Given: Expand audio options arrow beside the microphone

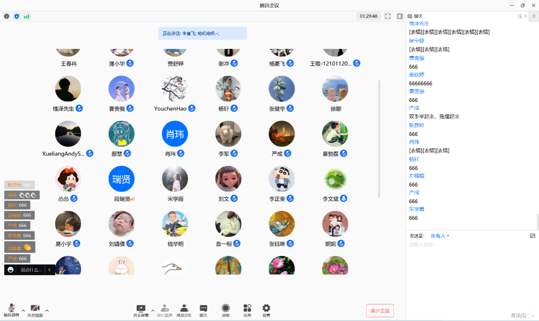Looking at the screenshot, I should click(x=23, y=310).
